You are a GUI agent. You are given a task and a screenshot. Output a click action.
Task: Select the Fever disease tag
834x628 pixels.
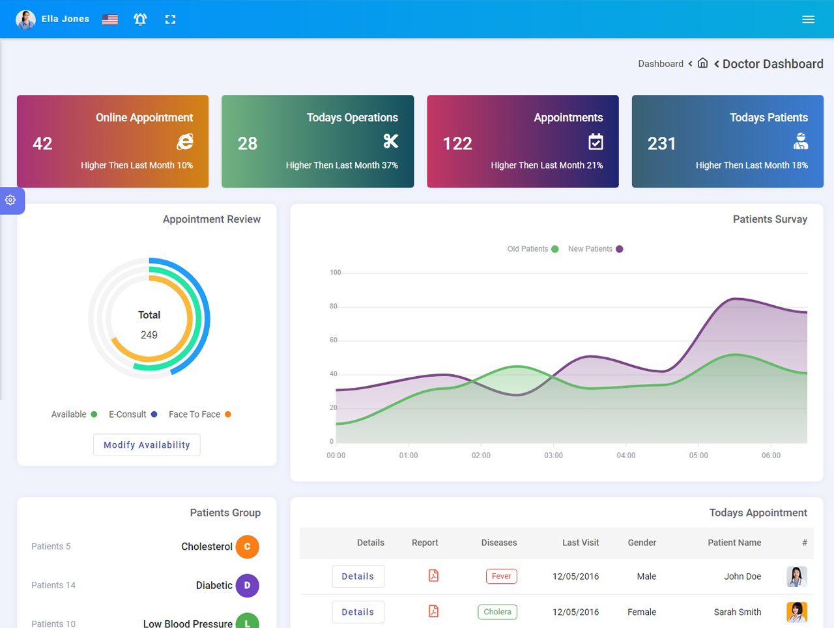(x=501, y=577)
